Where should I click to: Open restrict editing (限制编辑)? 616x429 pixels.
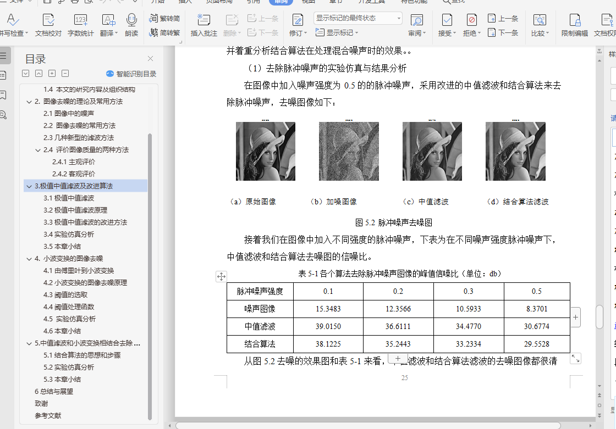[x=575, y=25]
